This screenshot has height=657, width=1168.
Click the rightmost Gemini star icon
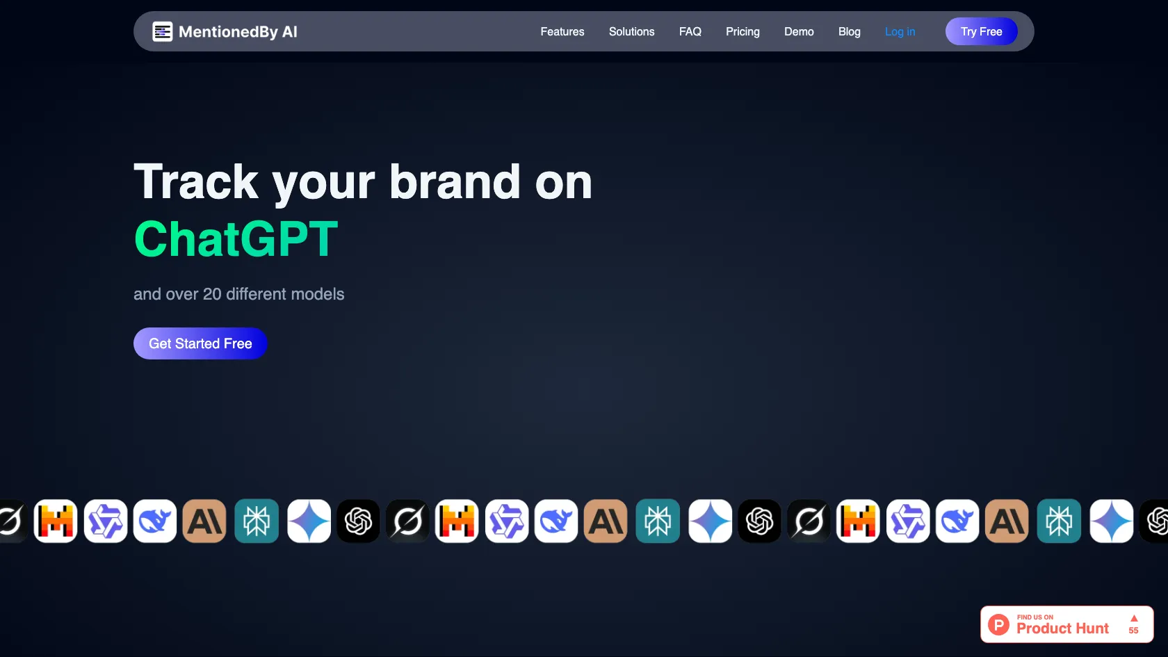1112,521
